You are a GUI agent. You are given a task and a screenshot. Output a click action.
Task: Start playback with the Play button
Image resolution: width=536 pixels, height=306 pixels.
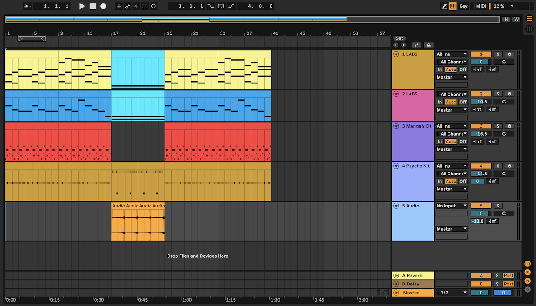click(x=82, y=6)
